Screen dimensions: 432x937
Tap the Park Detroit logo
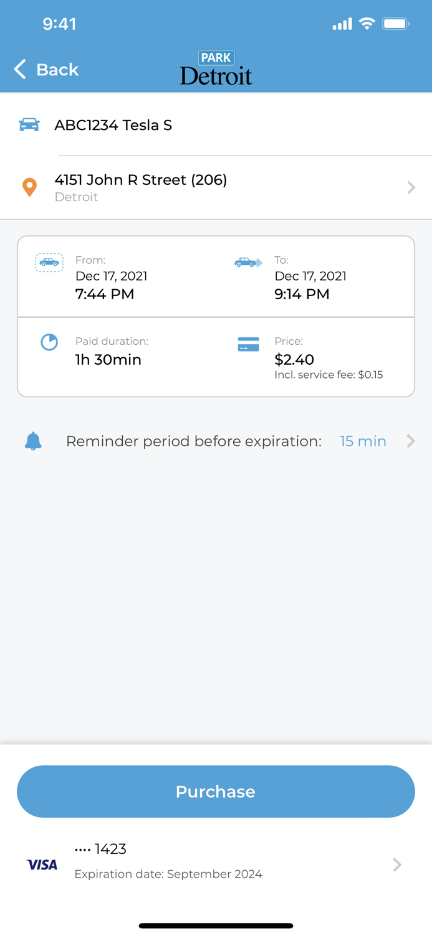pyautogui.click(x=216, y=69)
